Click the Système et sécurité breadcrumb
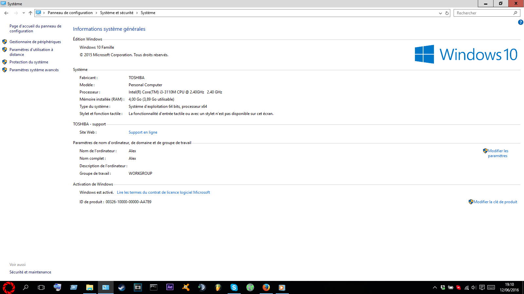 117,13
